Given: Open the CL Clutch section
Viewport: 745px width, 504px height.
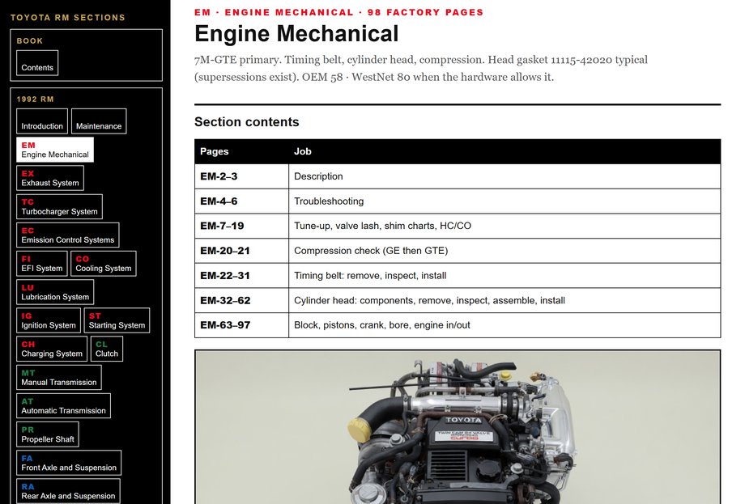Looking at the screenshot, I should [x=107, y=349].
